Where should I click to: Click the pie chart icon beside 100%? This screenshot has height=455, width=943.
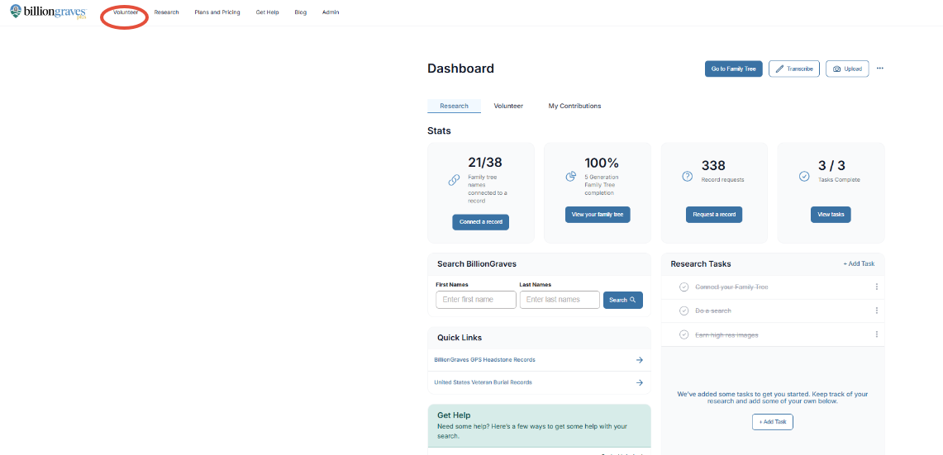coord(571,176)
